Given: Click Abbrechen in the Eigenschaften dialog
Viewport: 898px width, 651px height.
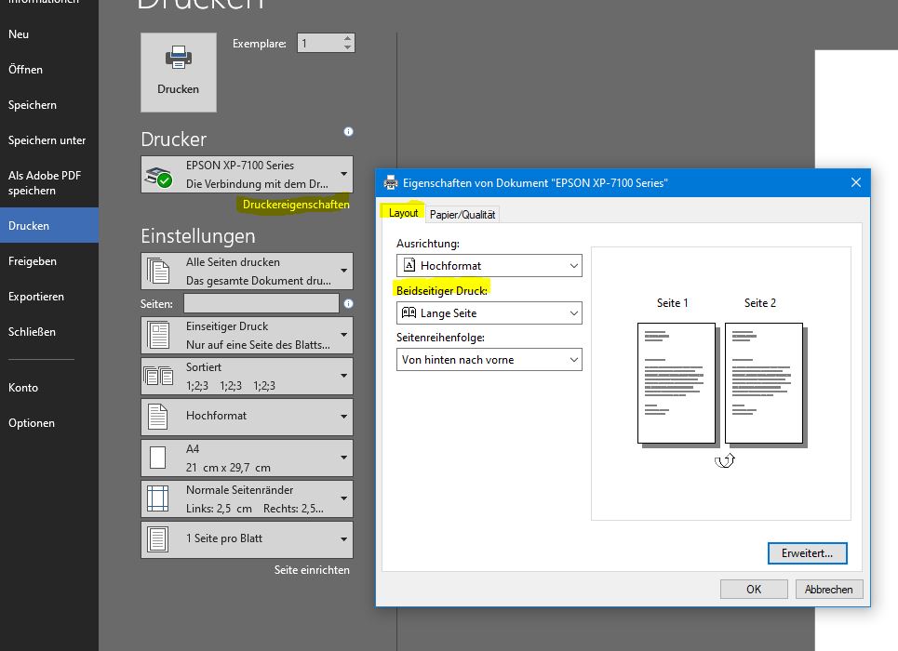Looking at the screenshot, I should click(829, 590).
